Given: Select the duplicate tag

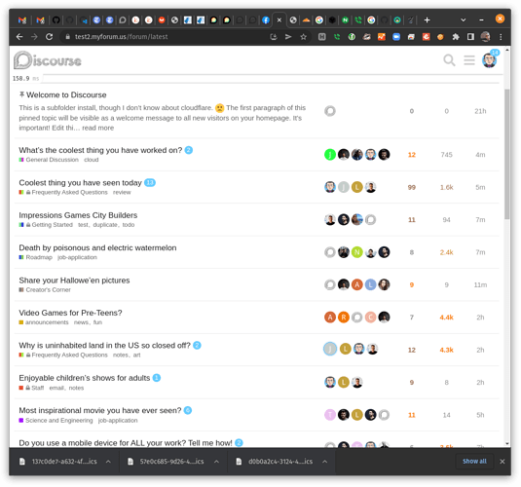Looking at the screenshot, I should pyautogui.click(x=105, y=225).
